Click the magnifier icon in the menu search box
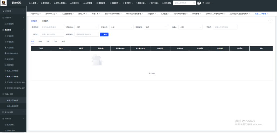Screen dimensions: 277x133 pos(194,3)
